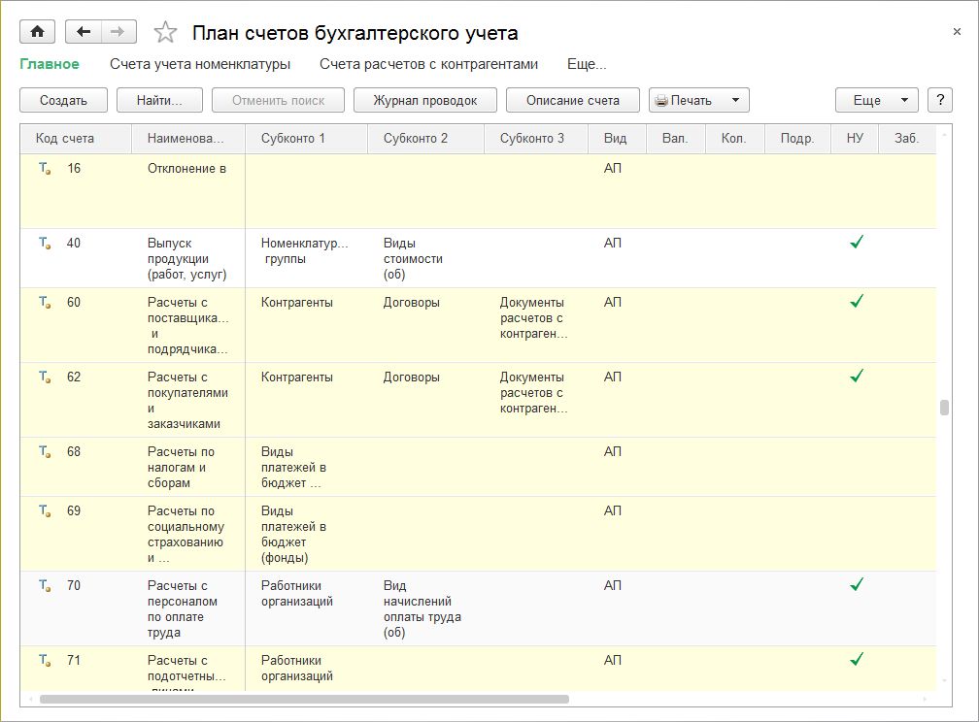The height and width of the screenshot is (722, 979).
Task: Open Журнал проводок
Action: 425,100
